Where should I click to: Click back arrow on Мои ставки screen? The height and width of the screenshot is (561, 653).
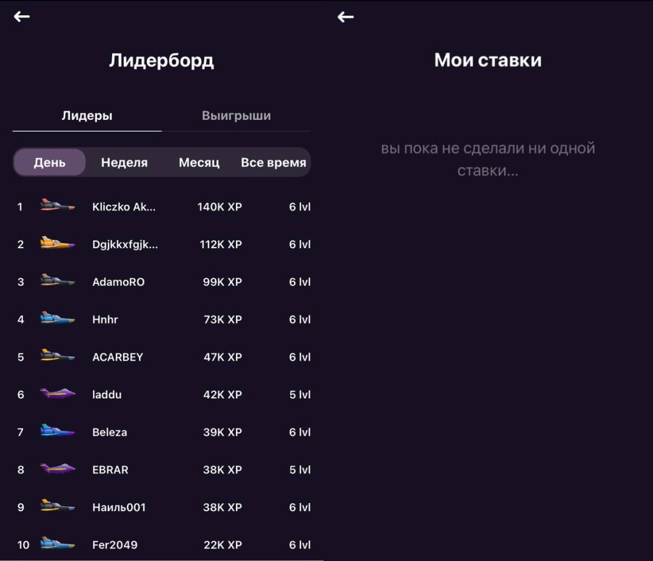(345, 17)
